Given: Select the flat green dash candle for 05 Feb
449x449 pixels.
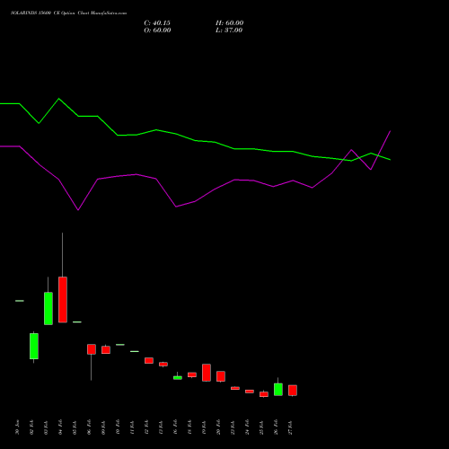Looking at the screenshot, I should (x=77, y=321).
